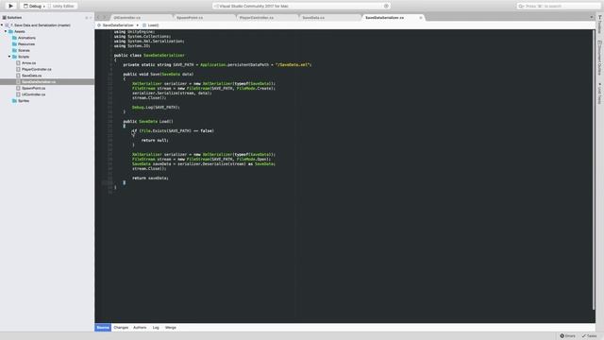The width and height of the screenshot is (604, 340).
Task: Collapse the Assets folder
Action: tap(6, 31)
